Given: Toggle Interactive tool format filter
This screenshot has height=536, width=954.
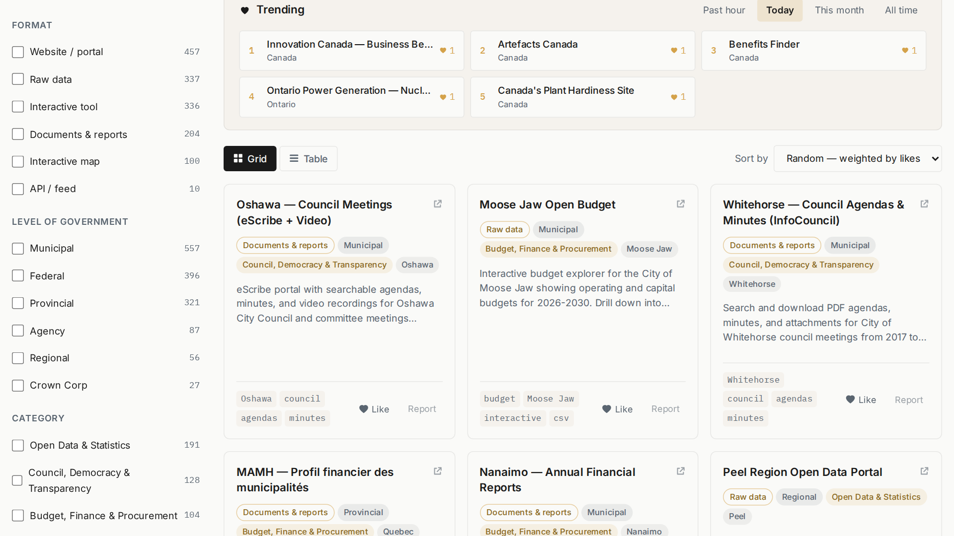Looking at the screenshot, I should pyautogui.click(x=18, y=107).
